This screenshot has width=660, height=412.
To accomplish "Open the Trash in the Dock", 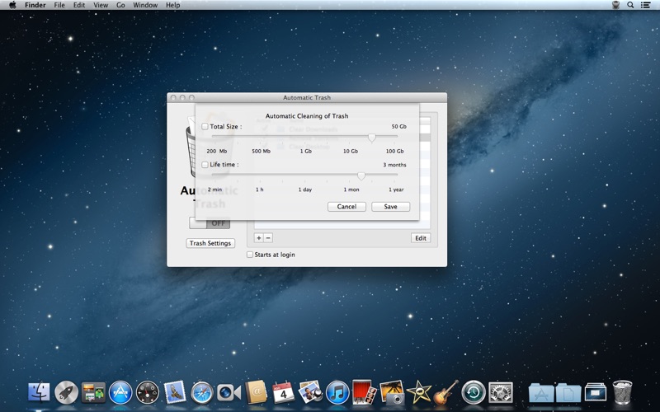I will click(x=622, y=392).
